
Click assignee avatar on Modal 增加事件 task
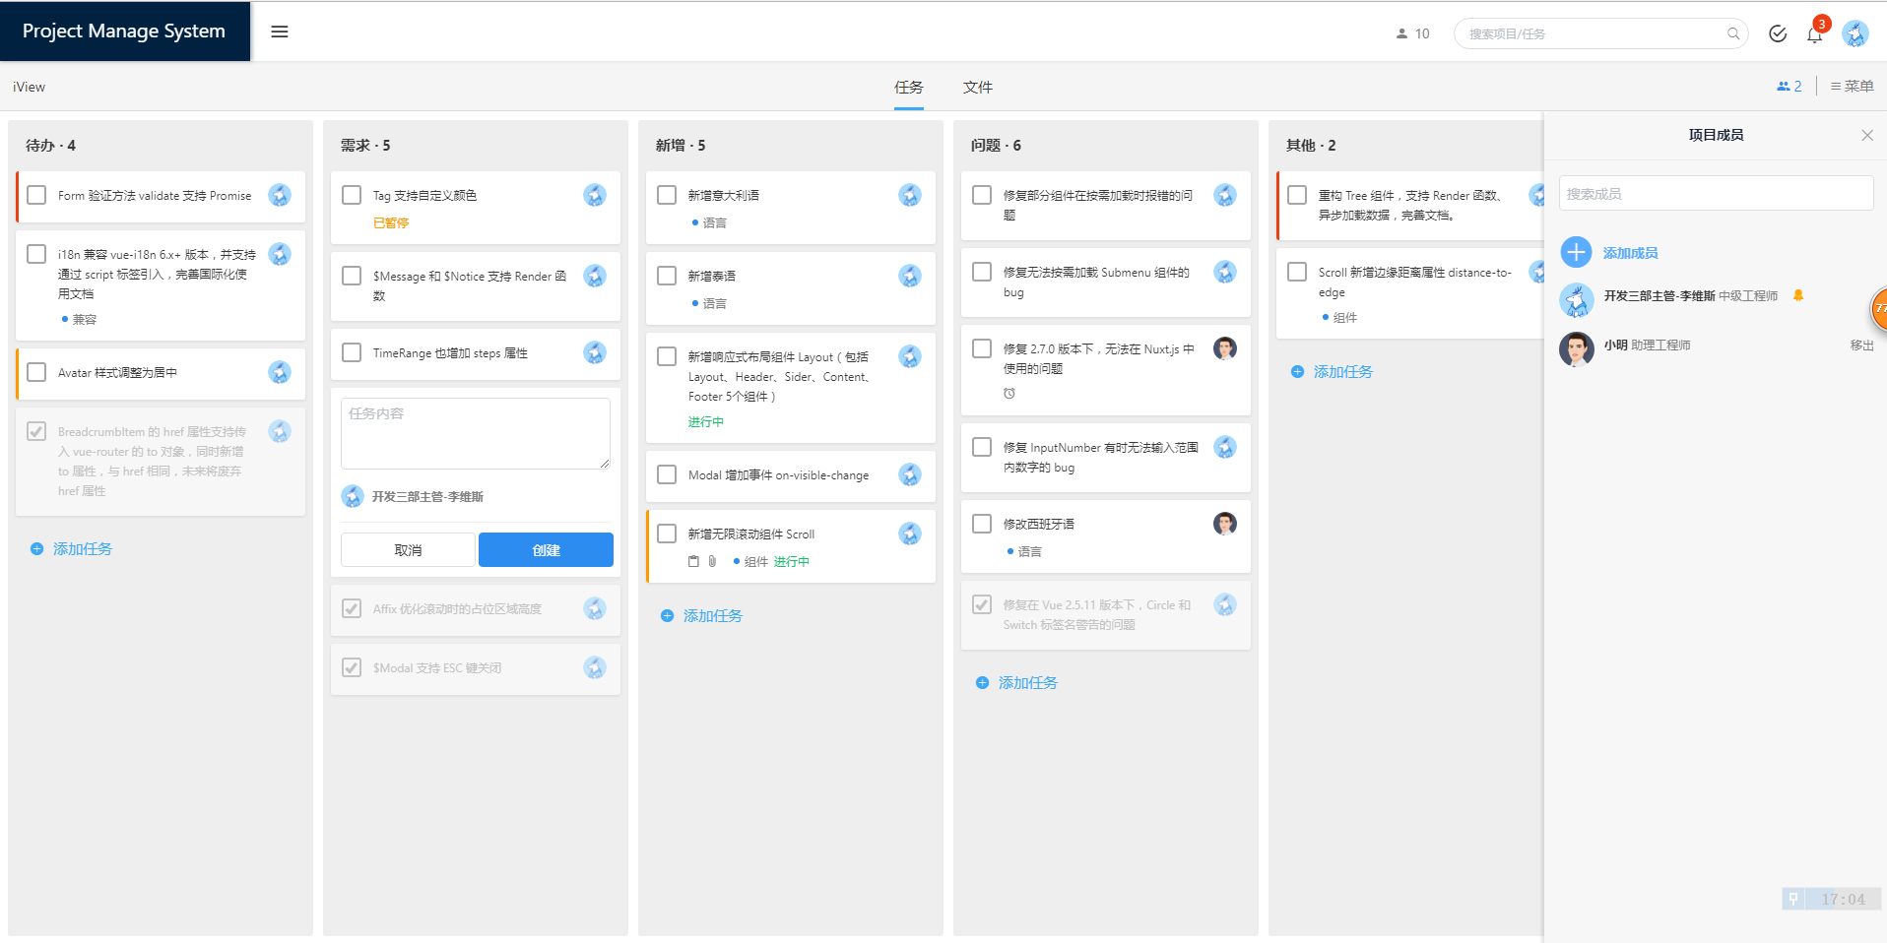[x=910, y=474]
